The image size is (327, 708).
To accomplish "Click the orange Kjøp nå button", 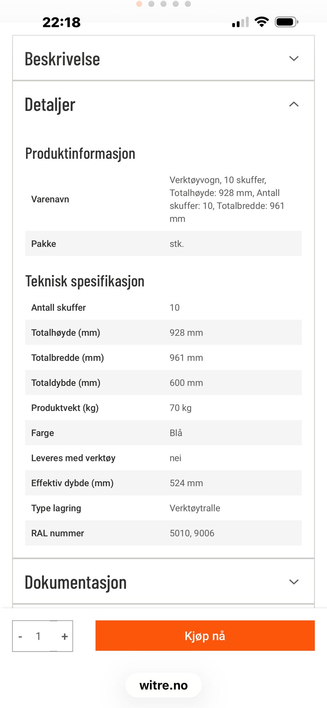I will (205, 636).
